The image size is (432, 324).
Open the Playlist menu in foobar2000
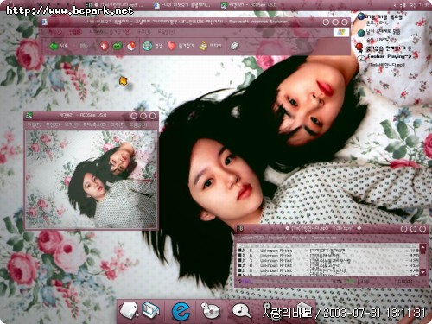[299, 238]
